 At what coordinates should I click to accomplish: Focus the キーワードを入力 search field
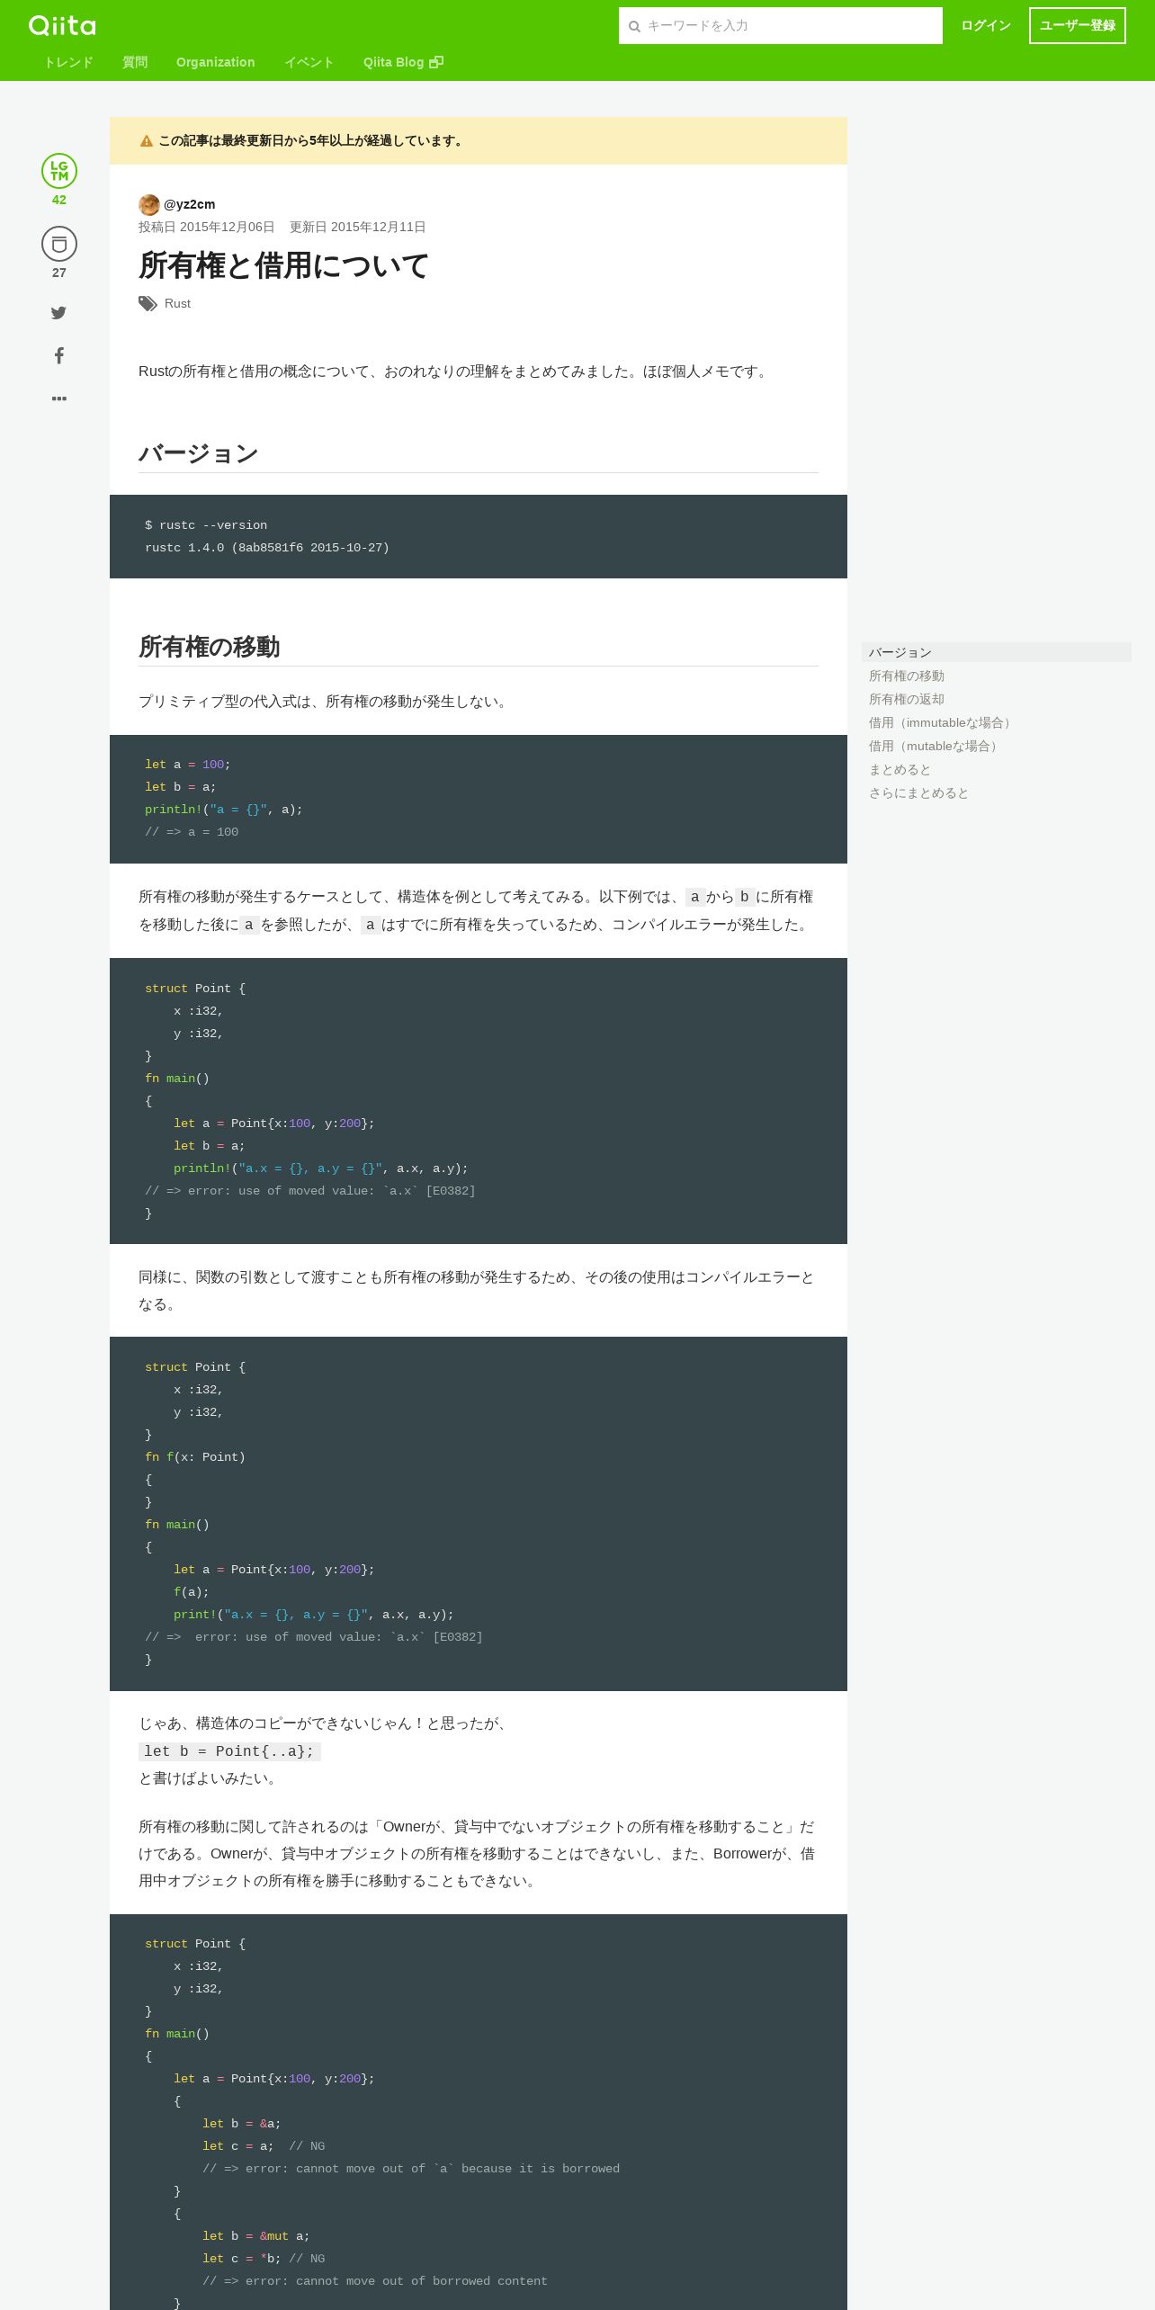781,26
